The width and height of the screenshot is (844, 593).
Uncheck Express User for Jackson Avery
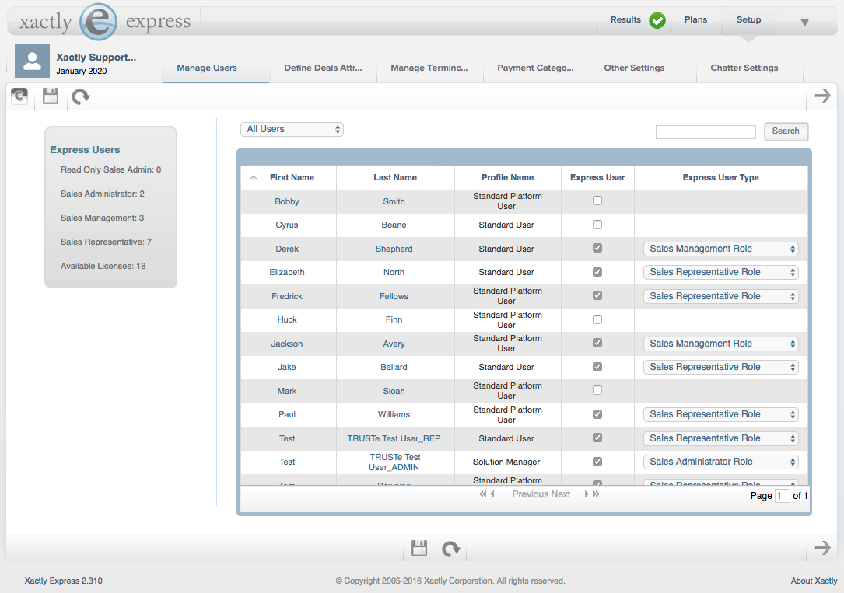(x=597, y=343)
